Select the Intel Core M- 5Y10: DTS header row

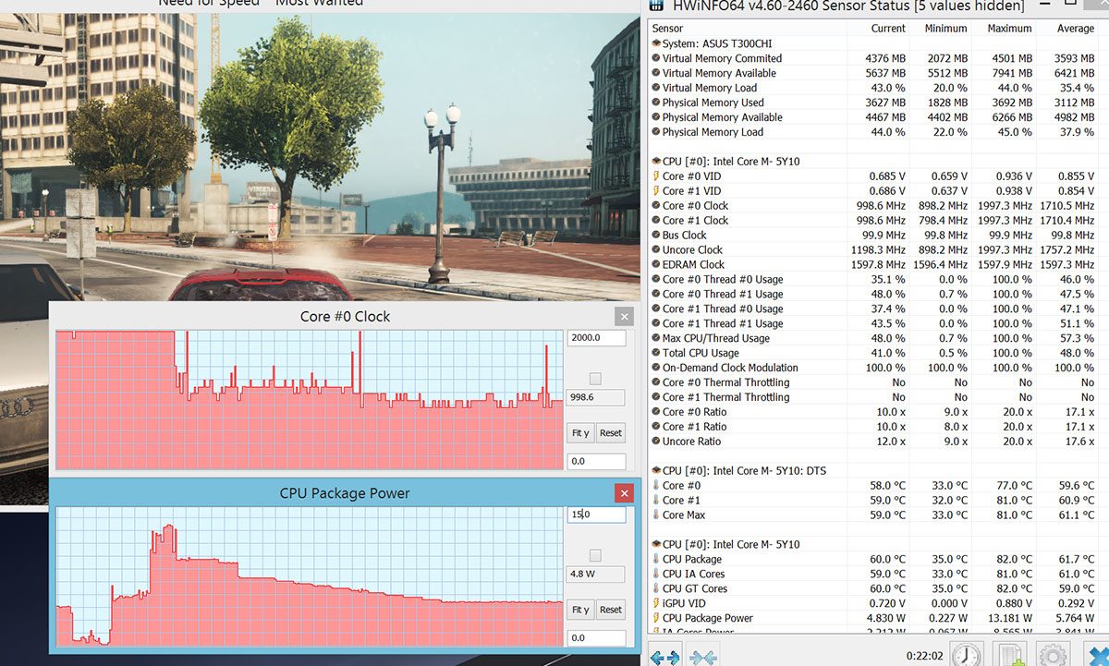pyautogui.click(x=874, y=471)
